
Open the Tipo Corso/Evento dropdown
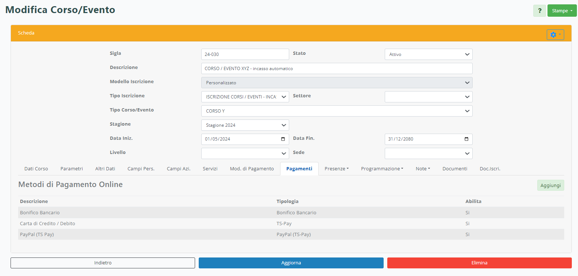[337, 111]
